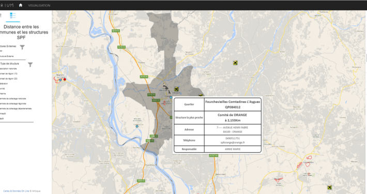Click the blue marker near Caderousse
Screen dimensions: 367x194
click(x=137, y=126)
